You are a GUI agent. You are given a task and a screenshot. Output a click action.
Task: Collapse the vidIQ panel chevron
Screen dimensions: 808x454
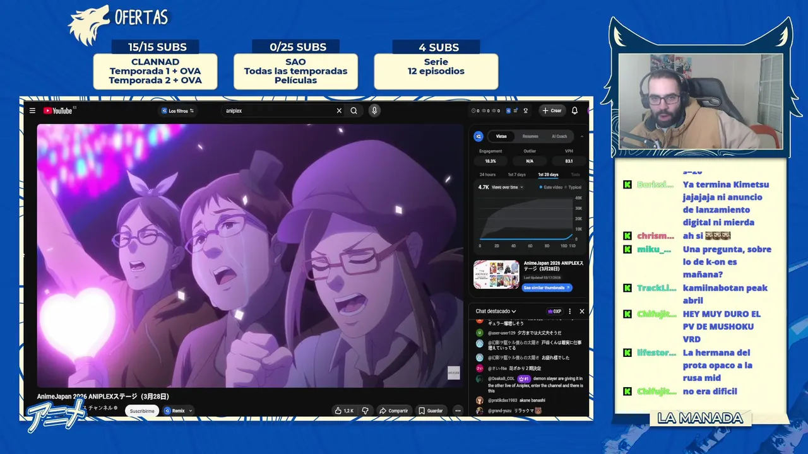[582, 136]
